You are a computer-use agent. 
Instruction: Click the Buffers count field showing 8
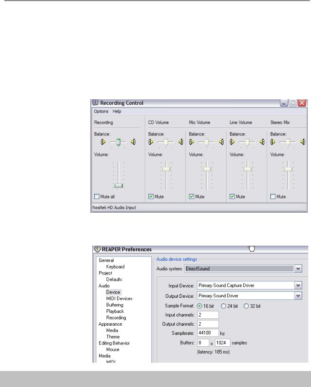203,343
